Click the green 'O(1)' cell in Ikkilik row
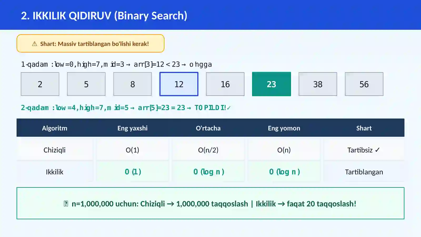 coord(132,172)
